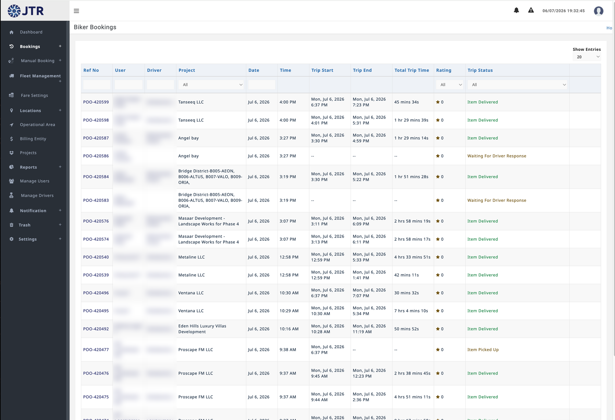Viewport: 615px width, 420px height.
Task: Expand the Trash submenu plus
Action: coord(60,225)
